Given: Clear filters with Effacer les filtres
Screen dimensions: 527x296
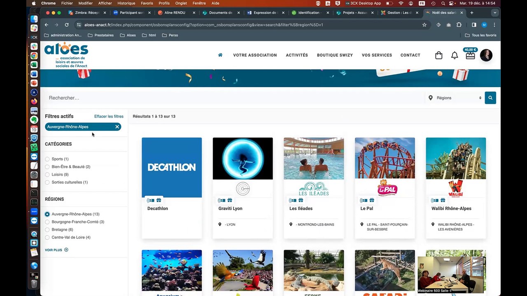Looking at the screenshot, I should point(109,116).
